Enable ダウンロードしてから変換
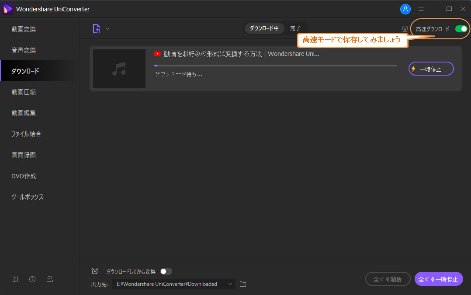 pos(166,271)
